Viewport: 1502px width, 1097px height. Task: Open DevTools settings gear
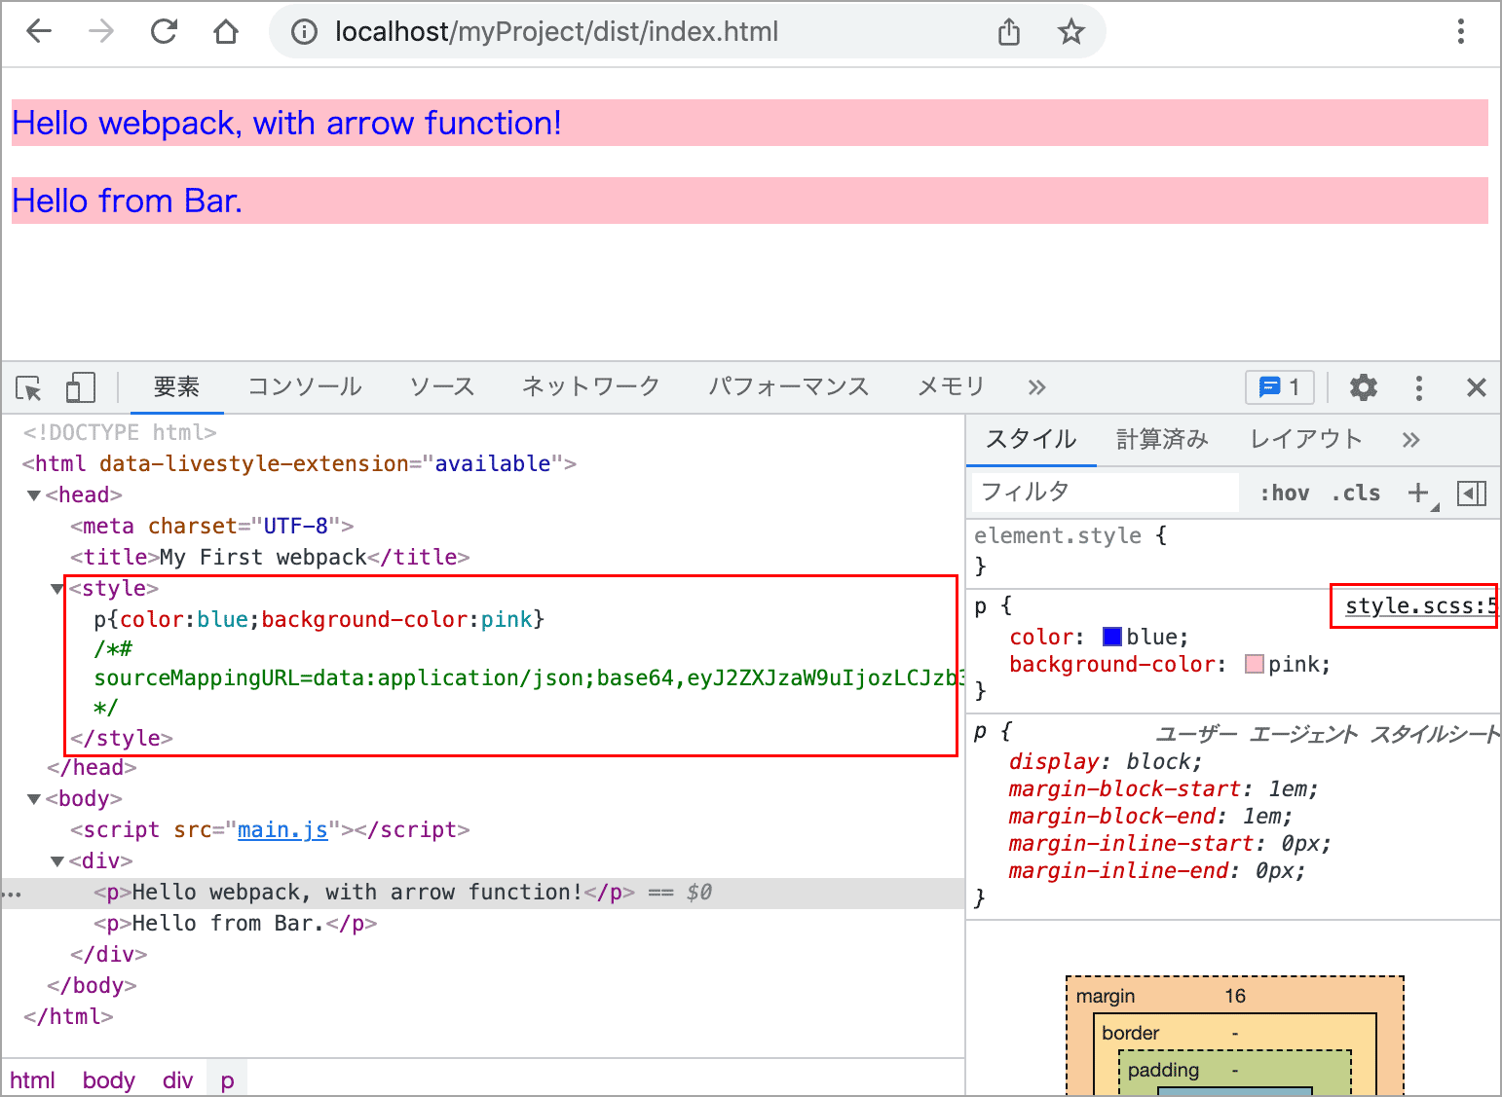click(x=1364, y=387)
